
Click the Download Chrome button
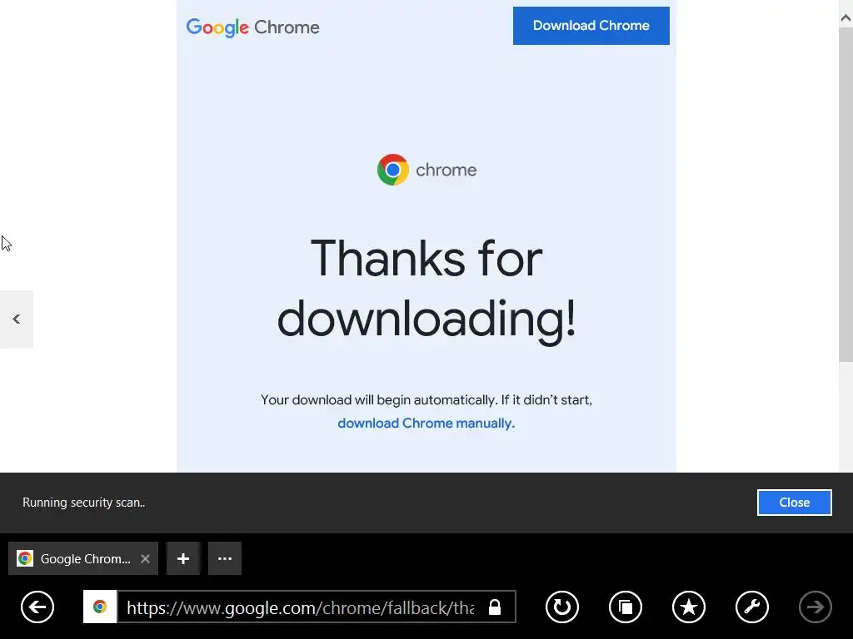tap(591, 26)
